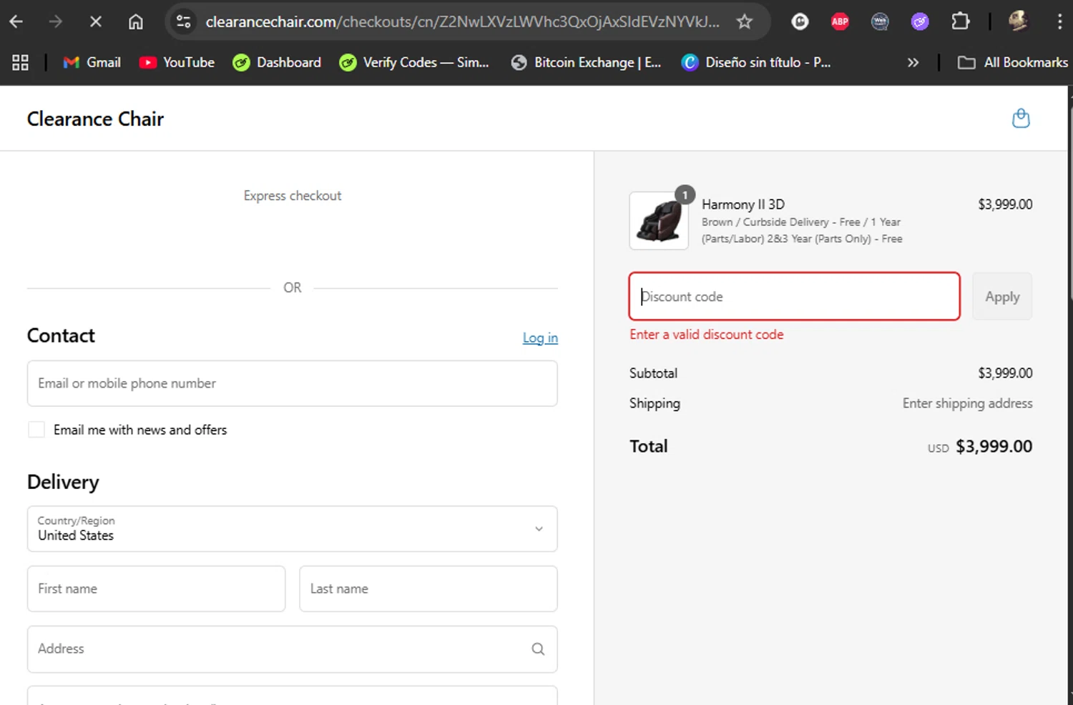This screenshot has width=1073, height=705.
Task: Click the Enter shipping address text
Action: 967,403
